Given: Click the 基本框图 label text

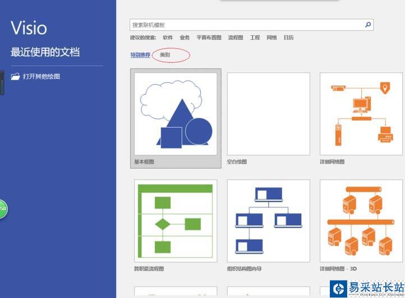Looking at the screenshot, I should tap(144, 162).
